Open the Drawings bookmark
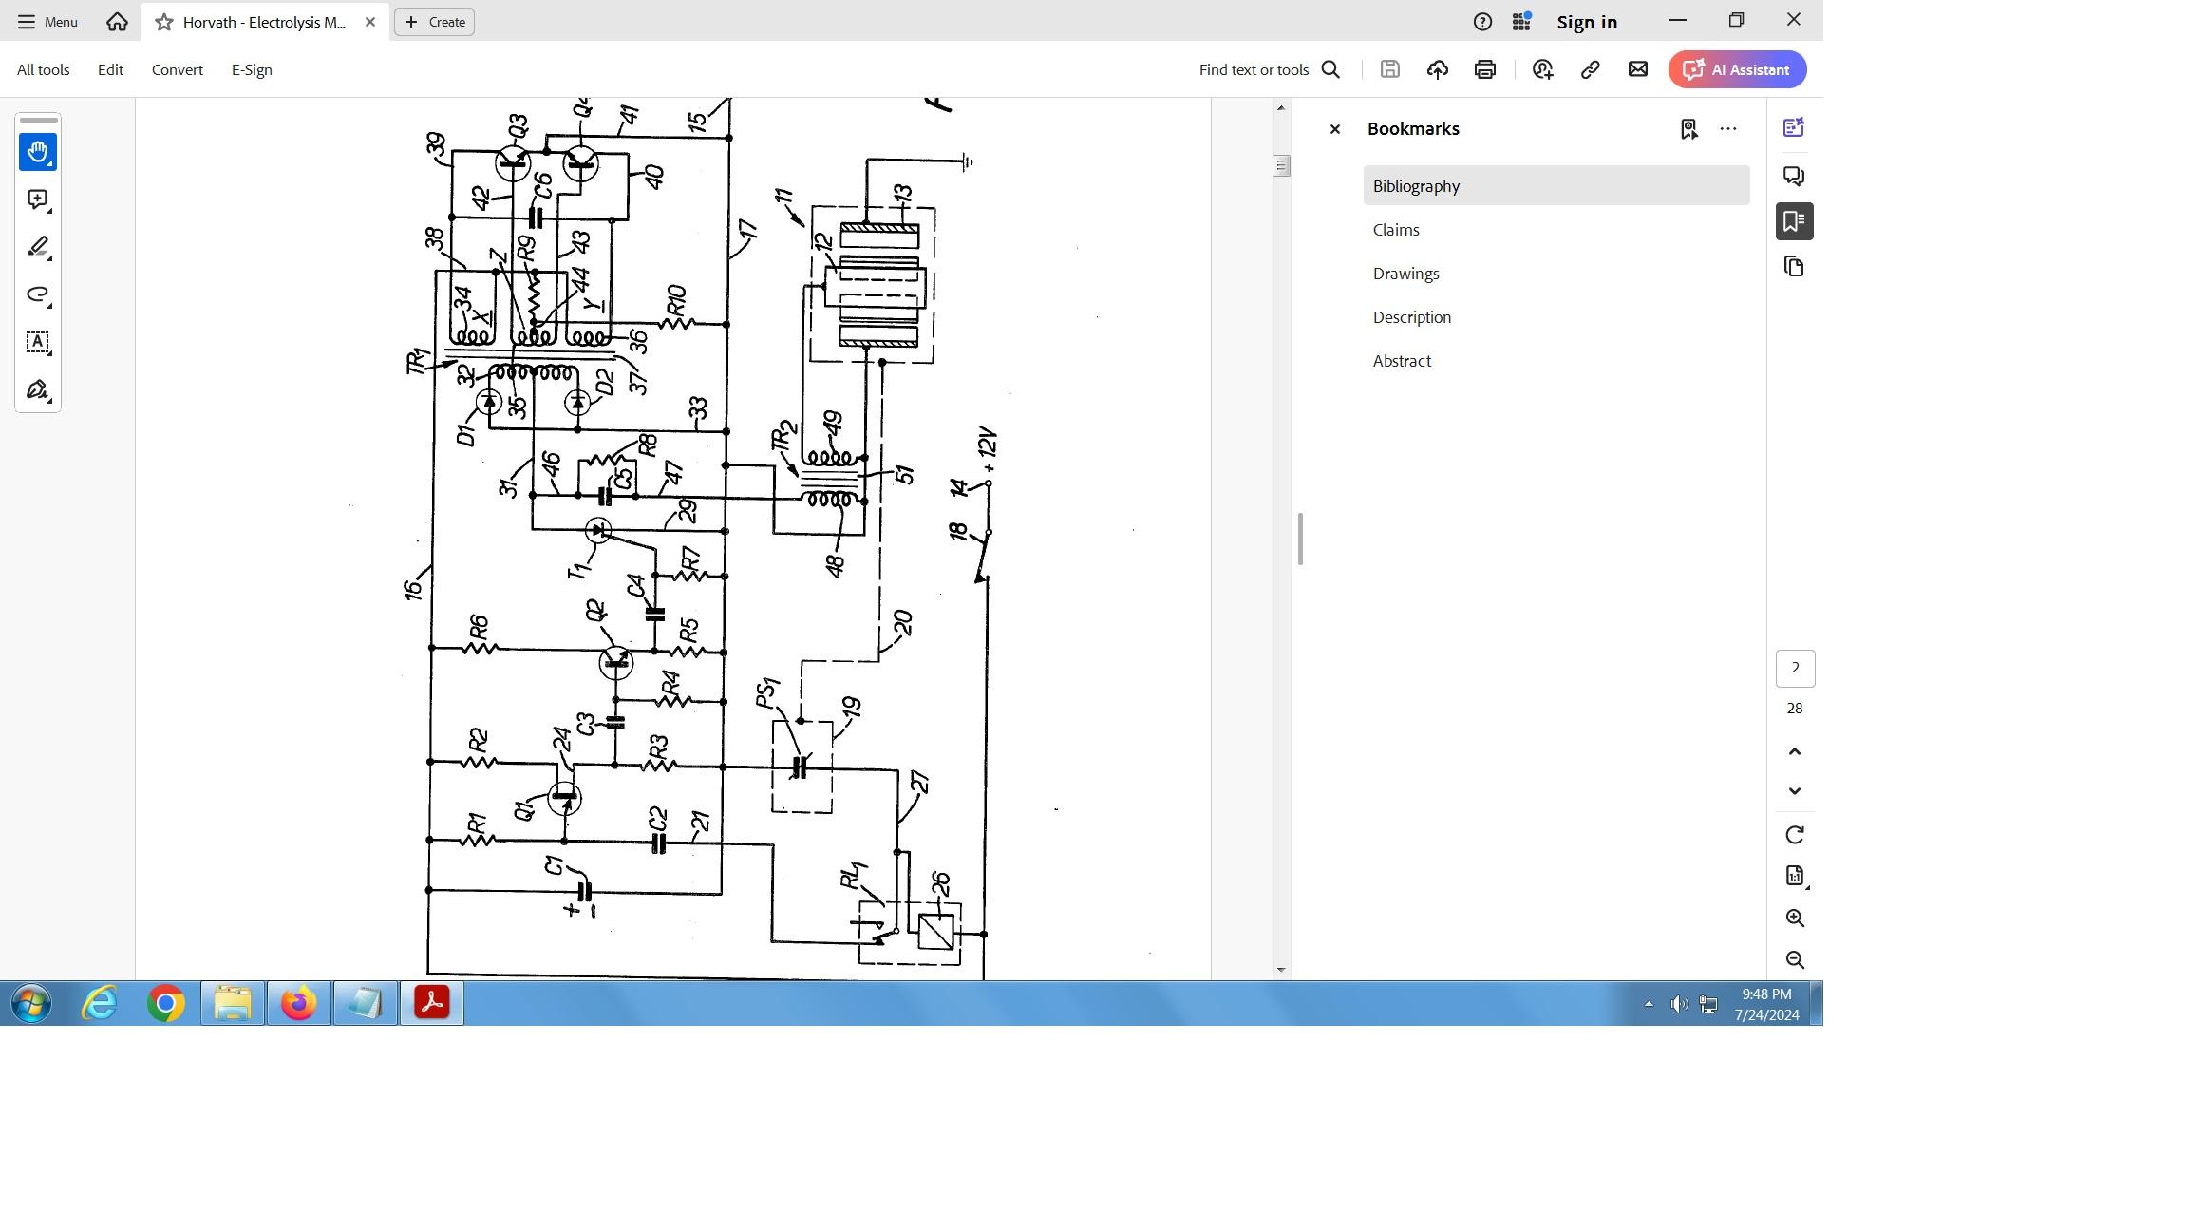The height and width of the screenshot is (1231, 2188). point(1405,274)
